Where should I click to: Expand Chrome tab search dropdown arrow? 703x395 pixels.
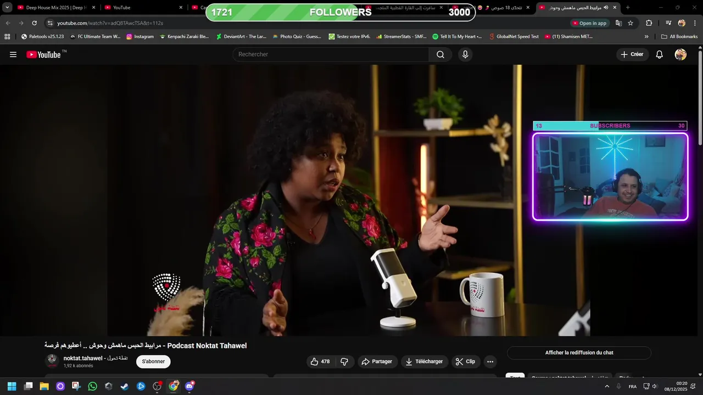point(7,8)
